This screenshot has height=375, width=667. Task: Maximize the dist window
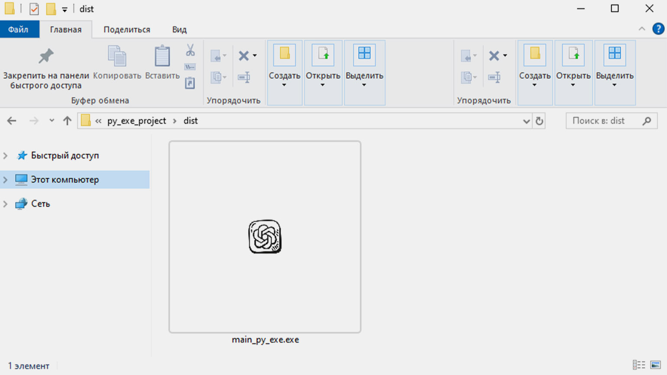coord(615,9)
